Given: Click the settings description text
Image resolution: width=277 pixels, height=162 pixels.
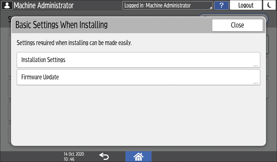Looking at the screenshot, I should tap(74, 43).
